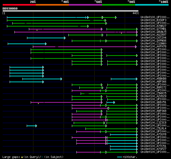Click the arrowhead ending the C1GN60 alignment

[x=46, y=44]
